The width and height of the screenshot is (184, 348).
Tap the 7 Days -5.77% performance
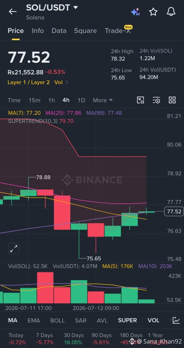click(45, 339)
